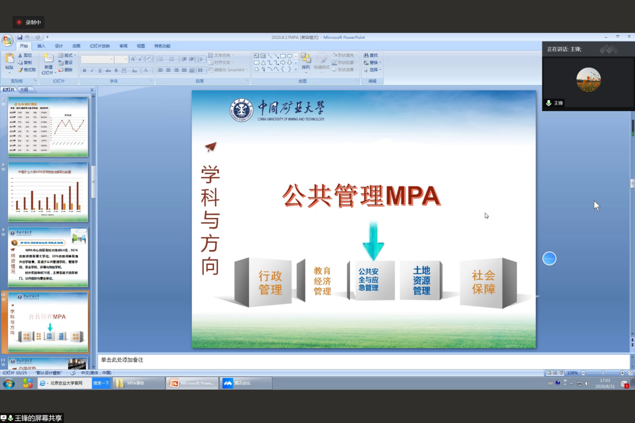
Task: Click the Paste (粘贴) clipboard icon
Action: point(9,58)
